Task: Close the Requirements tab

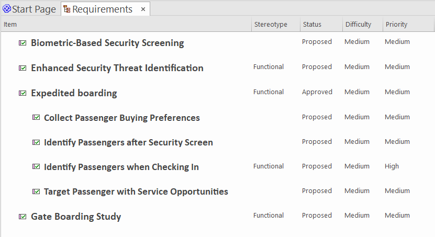Action: pyautogui.click(x=143, y=9)
